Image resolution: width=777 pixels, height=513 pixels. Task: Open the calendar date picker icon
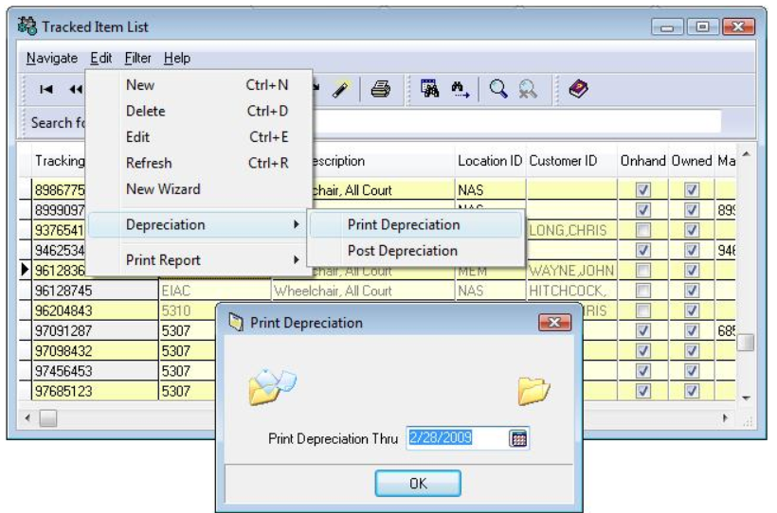(x=517, y=438)
